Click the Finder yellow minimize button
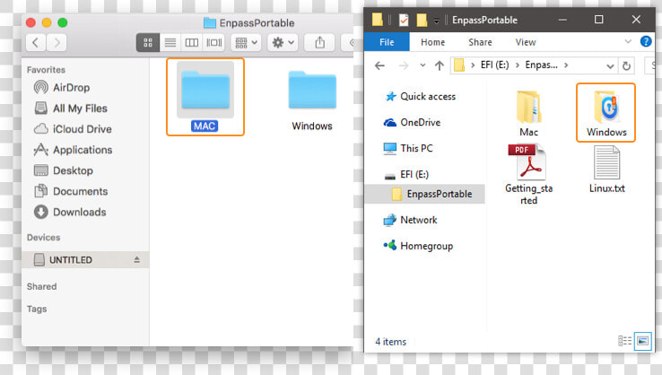This screenshot has height=375, width=662. pos(47,22)
